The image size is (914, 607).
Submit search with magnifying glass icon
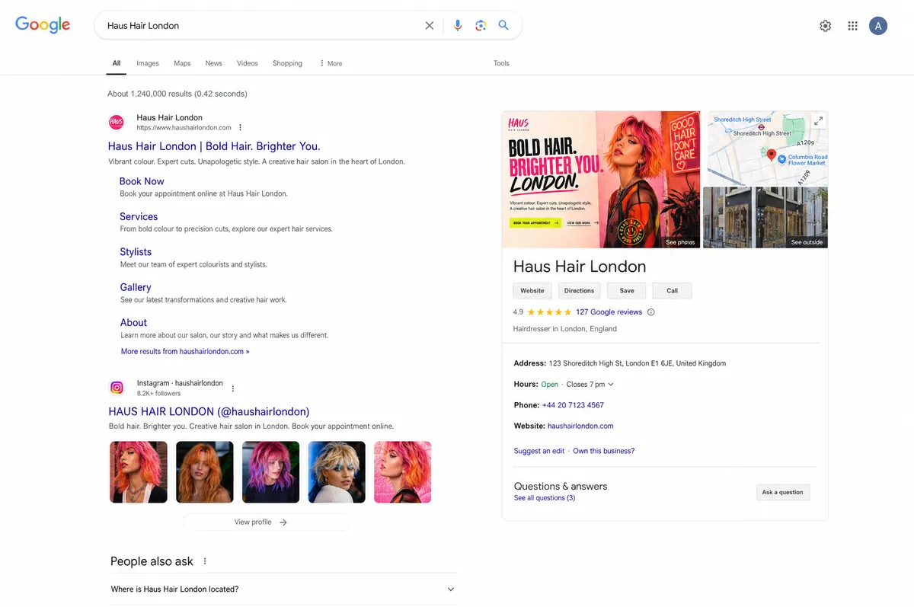(x=503, y=25)
